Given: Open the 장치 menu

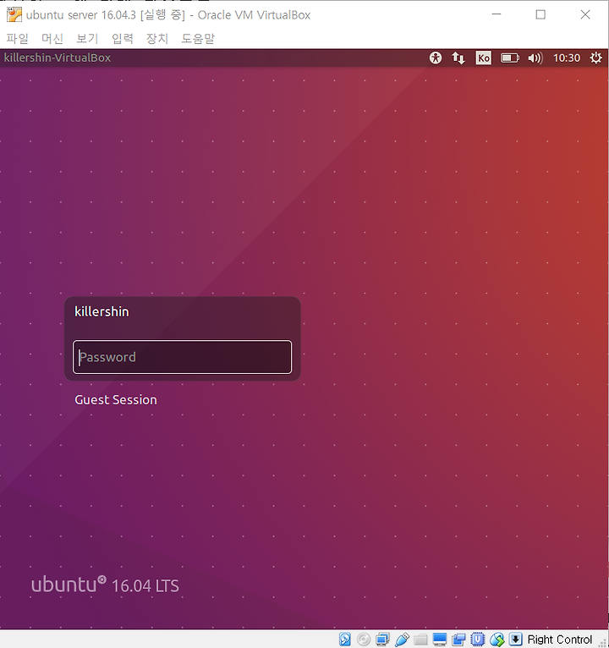Looking at the screenshot, I should point(157,38).
